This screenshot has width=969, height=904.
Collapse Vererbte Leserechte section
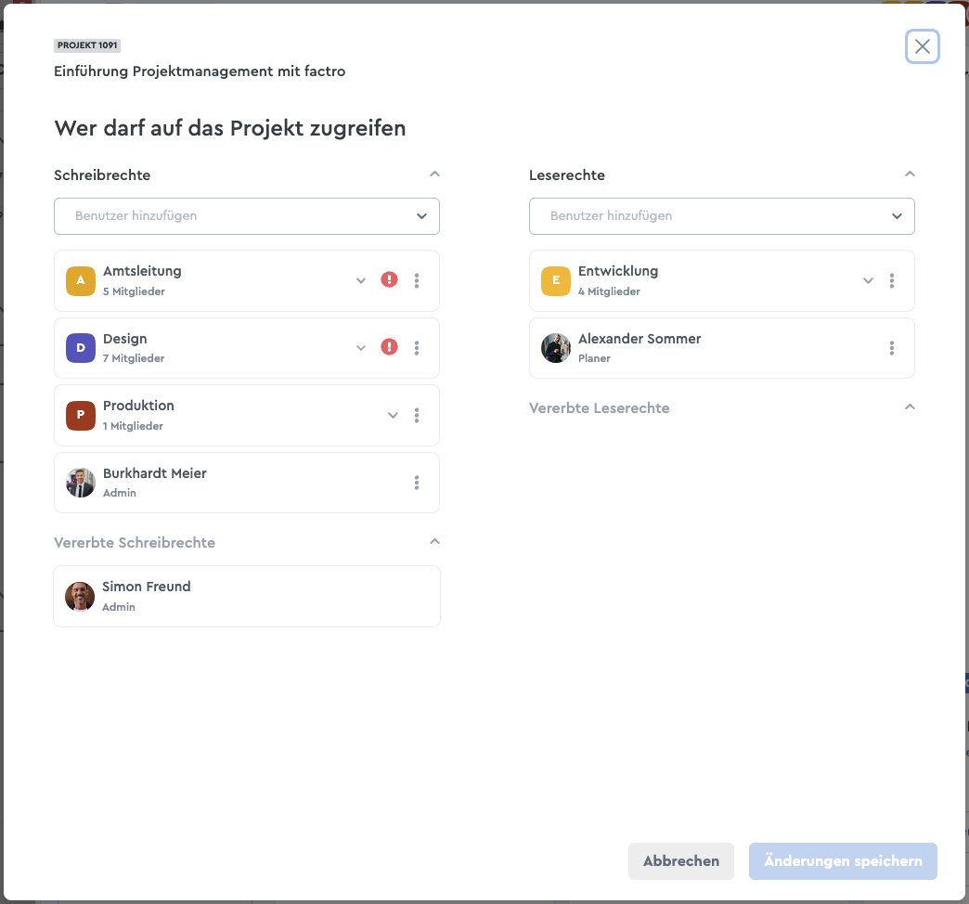[910, 407]
